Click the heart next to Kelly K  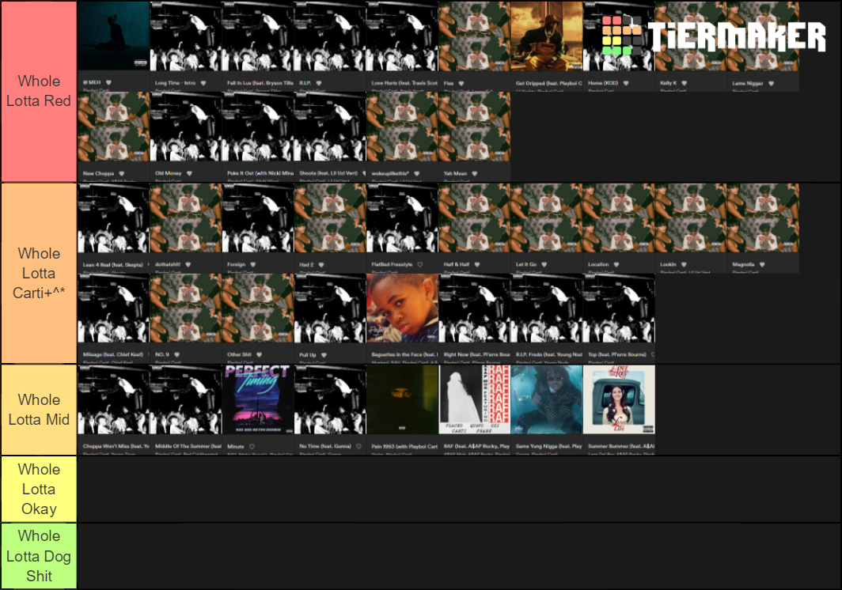684,83
